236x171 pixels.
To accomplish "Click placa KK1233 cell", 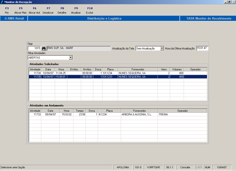I will 110,77.
